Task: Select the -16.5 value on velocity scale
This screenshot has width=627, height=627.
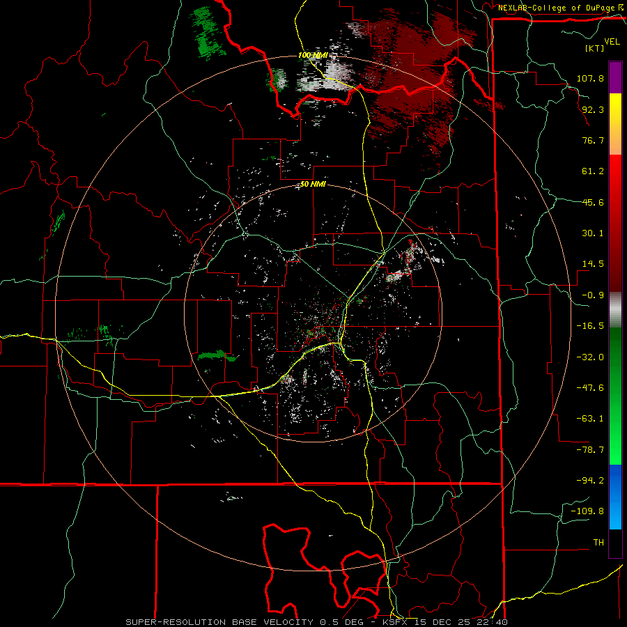Action: (x=590, y=326)
